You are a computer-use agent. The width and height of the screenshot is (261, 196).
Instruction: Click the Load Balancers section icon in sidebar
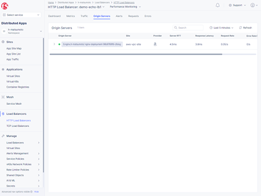[3, 114]
